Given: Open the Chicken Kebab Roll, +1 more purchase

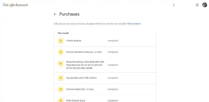Looking at the screenshot, I should click(x=105, y=89).
